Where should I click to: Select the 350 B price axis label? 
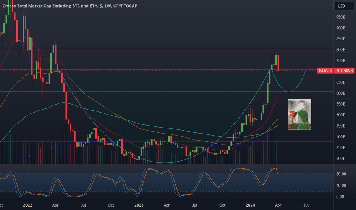(x=341, y=147)
